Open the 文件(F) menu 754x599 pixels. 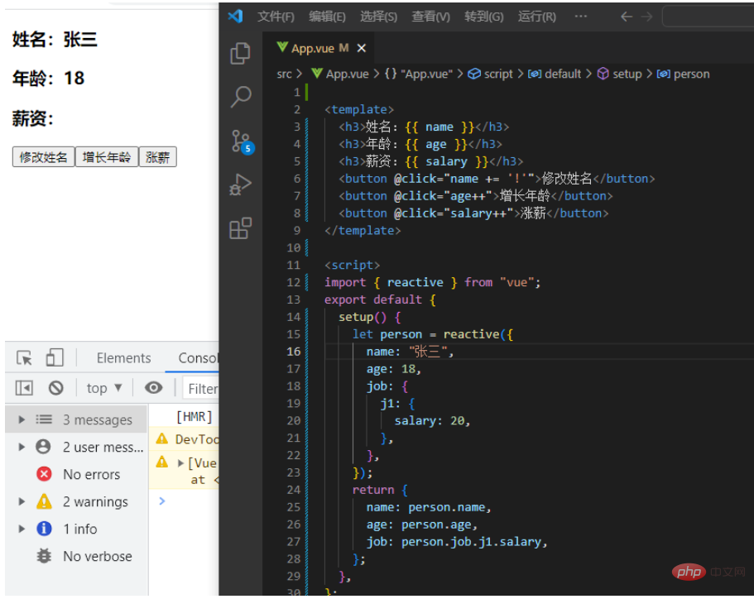click(276, 17)
